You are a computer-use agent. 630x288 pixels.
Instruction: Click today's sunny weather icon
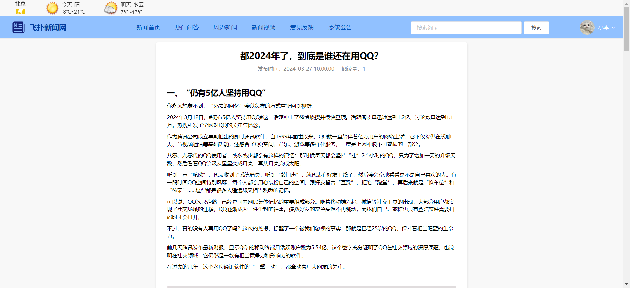52,8
